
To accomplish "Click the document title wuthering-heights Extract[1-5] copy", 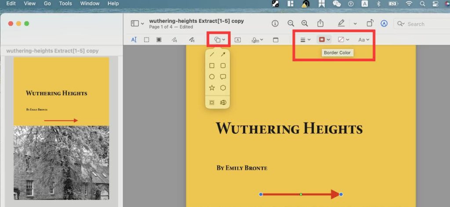I will point(196,21).
